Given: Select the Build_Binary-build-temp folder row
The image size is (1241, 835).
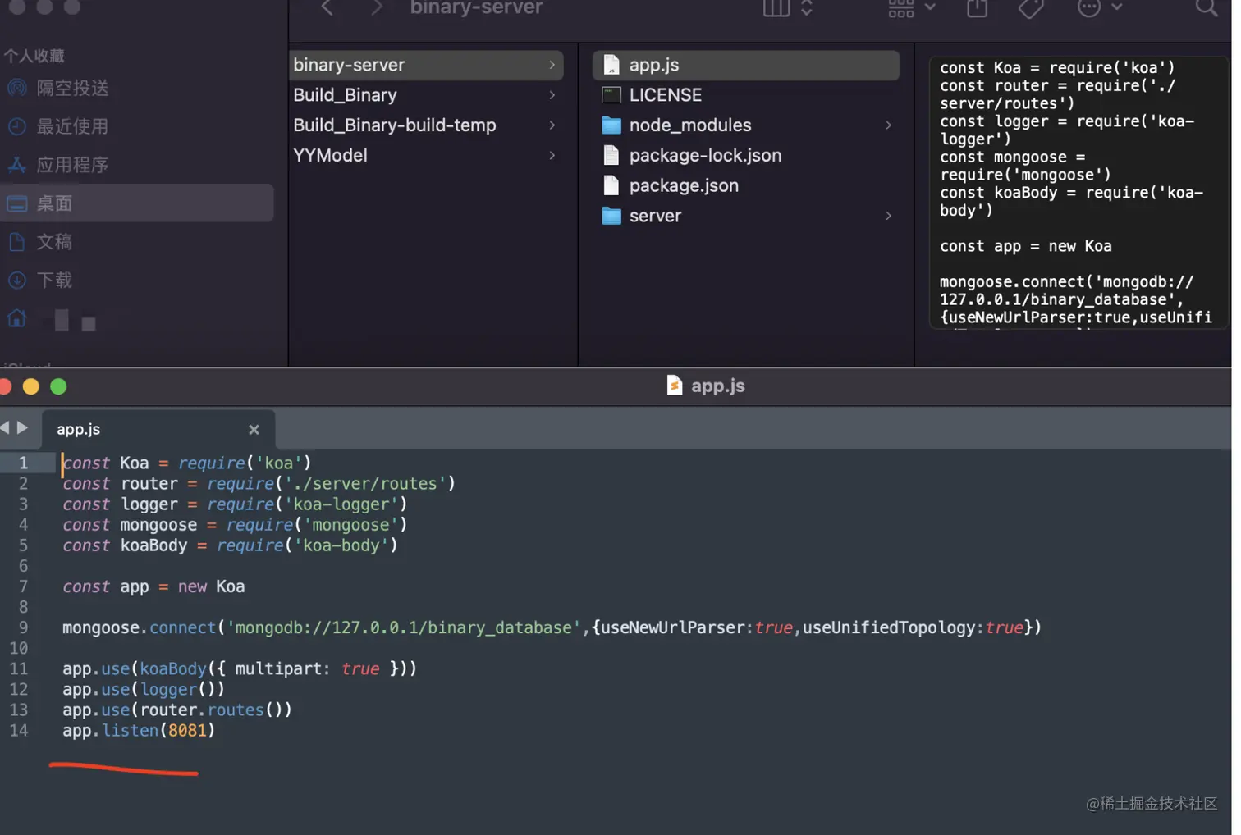Looking at the screenshot, I should click(x=426, y=125).
